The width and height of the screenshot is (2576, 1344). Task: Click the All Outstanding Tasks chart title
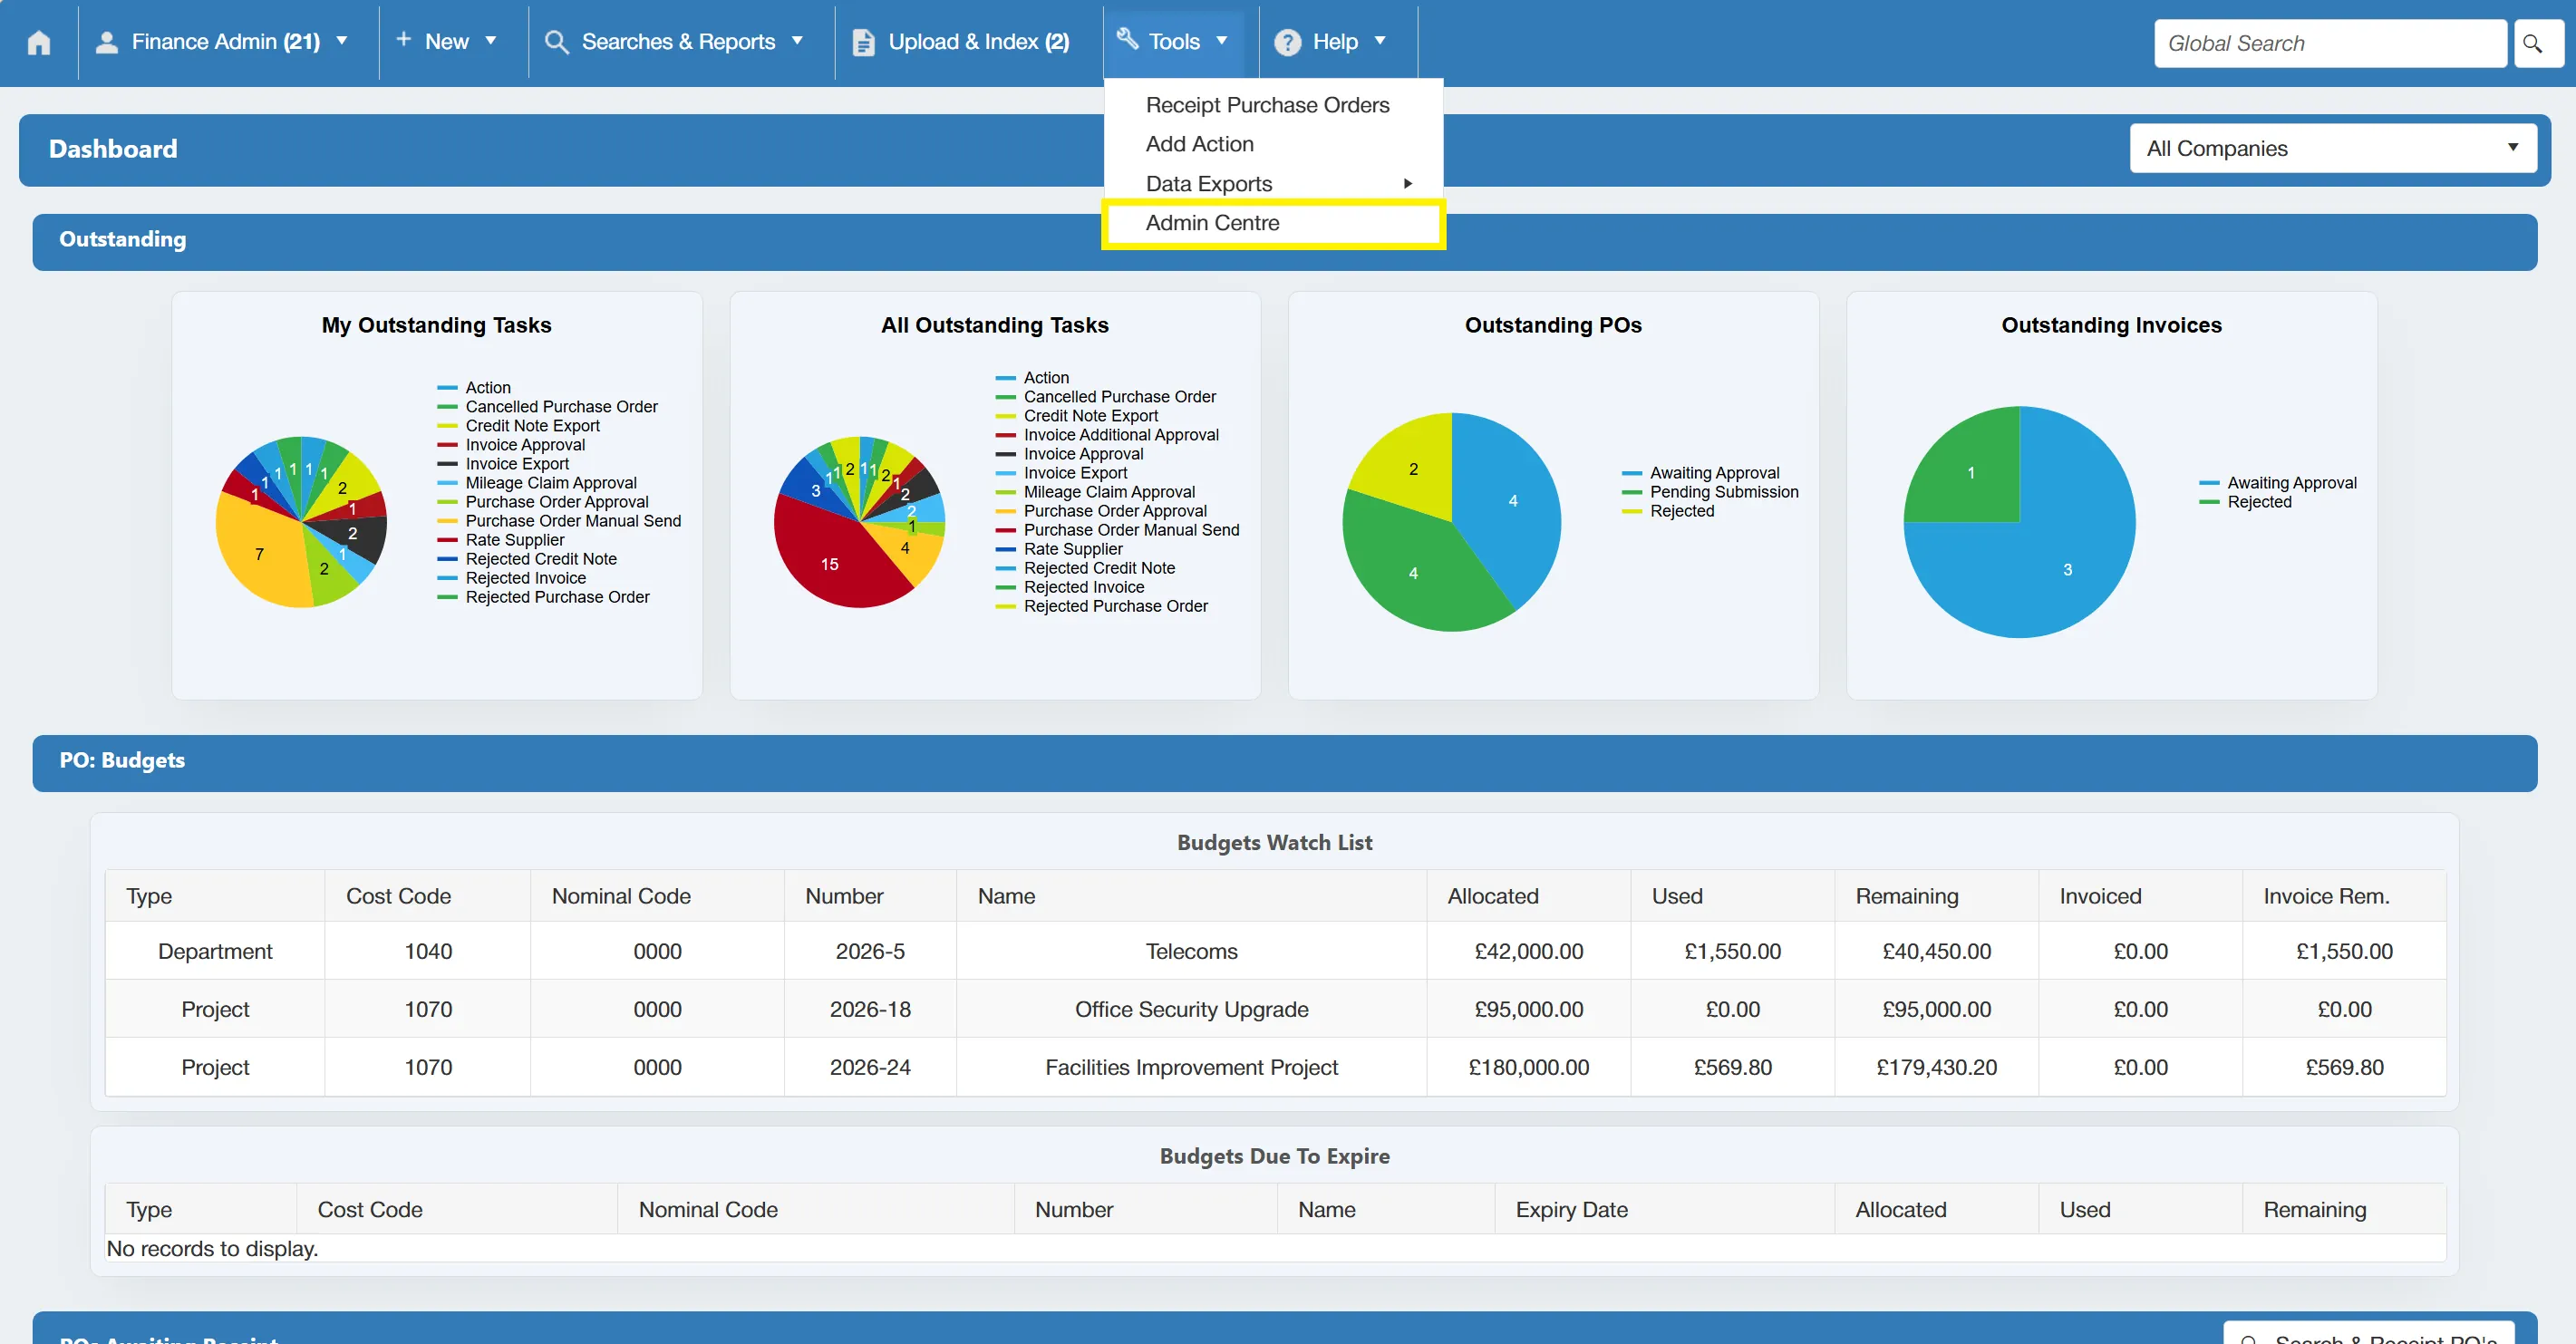994,325
